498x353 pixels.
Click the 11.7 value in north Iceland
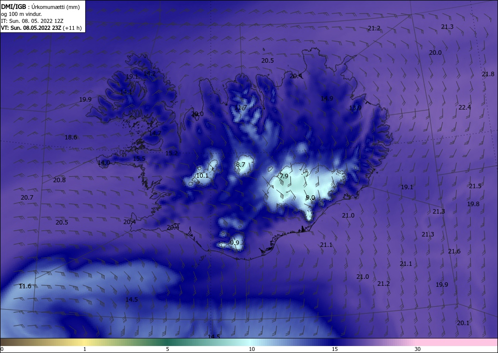click(241, 108)
